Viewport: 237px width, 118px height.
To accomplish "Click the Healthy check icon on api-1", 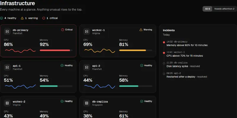I will click(62, 65).
